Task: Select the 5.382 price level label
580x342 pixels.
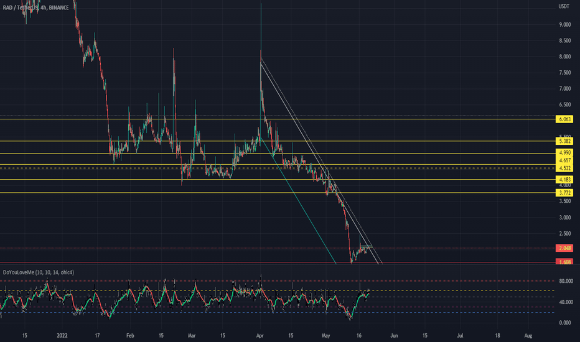Action: [x=564, y=141]
